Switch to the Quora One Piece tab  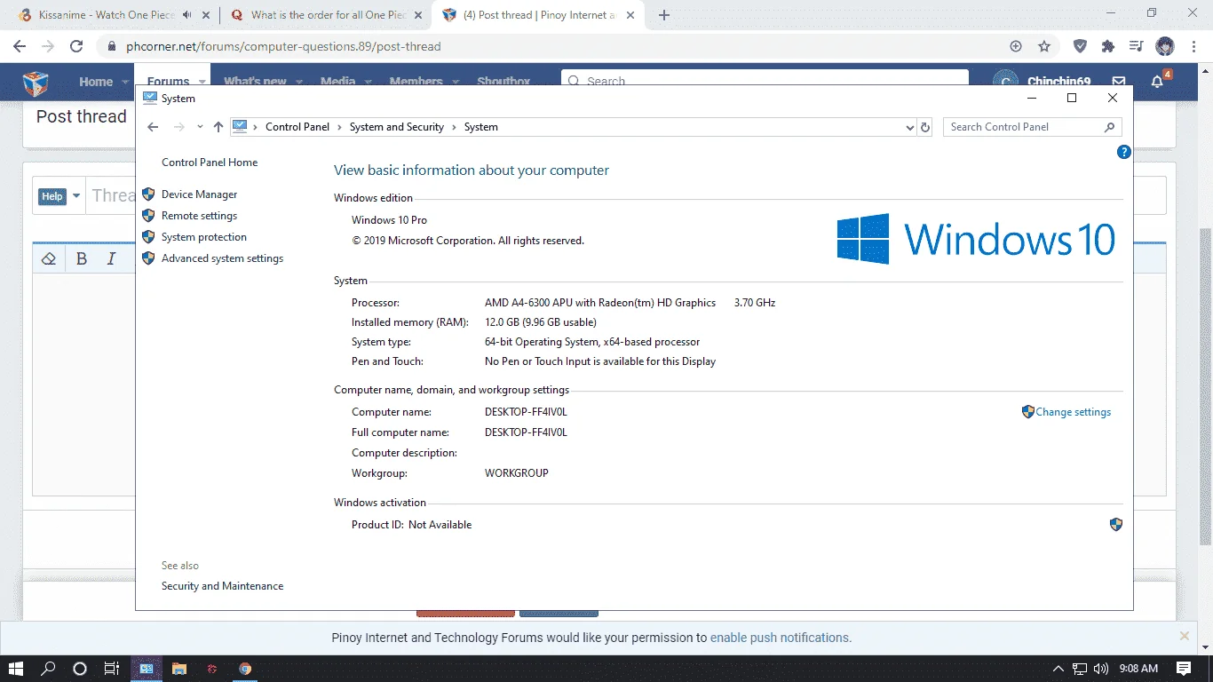327,15
